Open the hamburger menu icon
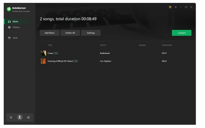The width and height of the screenshot is (205, 128). tap(176, 7)
